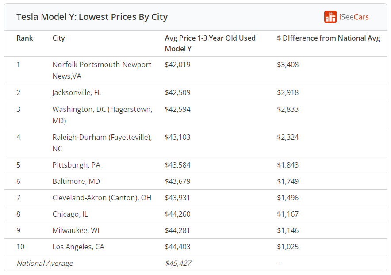Click the 'Chicago, IL' city cell

pyautogui.click(x=70, y=214)
